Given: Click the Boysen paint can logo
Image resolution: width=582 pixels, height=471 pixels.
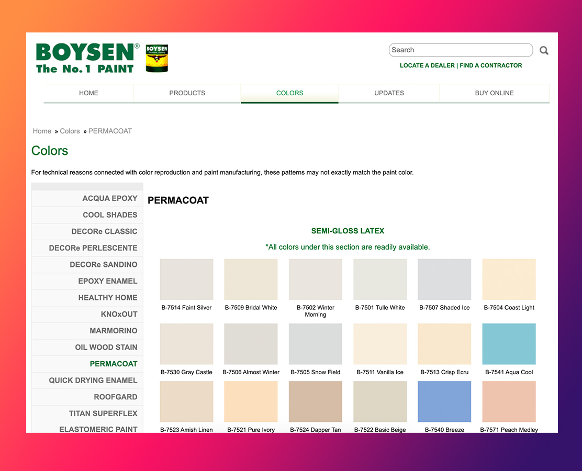Looking at the screenshot, I should click(156, 58).
